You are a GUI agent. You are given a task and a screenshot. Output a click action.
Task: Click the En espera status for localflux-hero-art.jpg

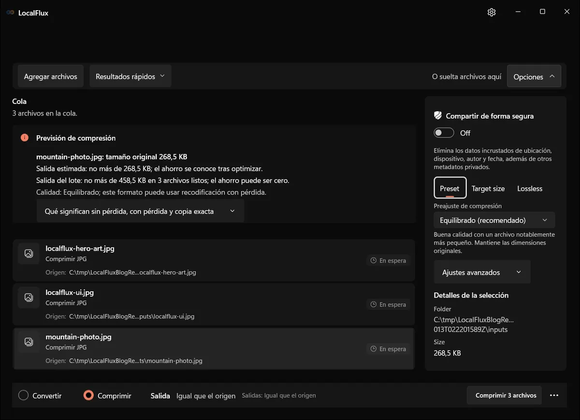pos(388,261)
